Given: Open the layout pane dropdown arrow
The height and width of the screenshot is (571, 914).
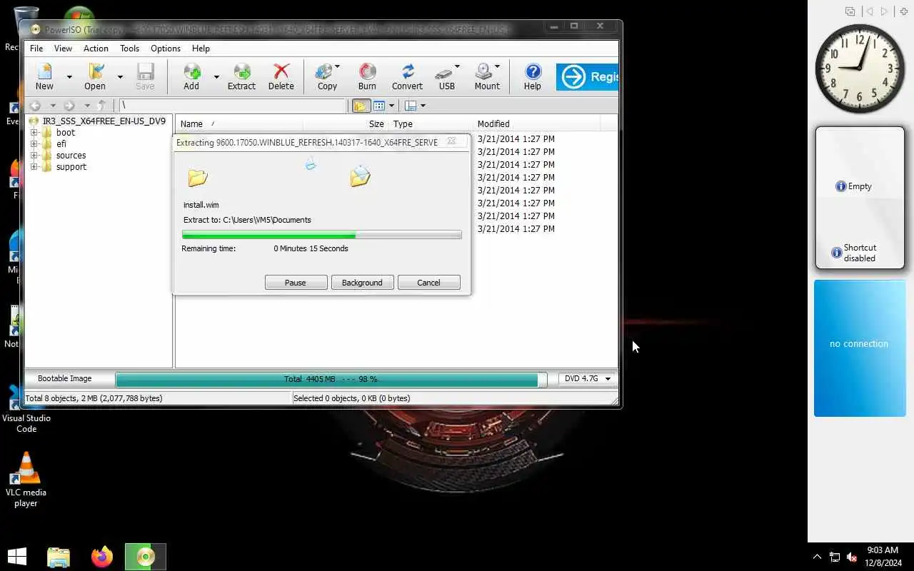Looking at the screenshot, I should click(423, 106).
